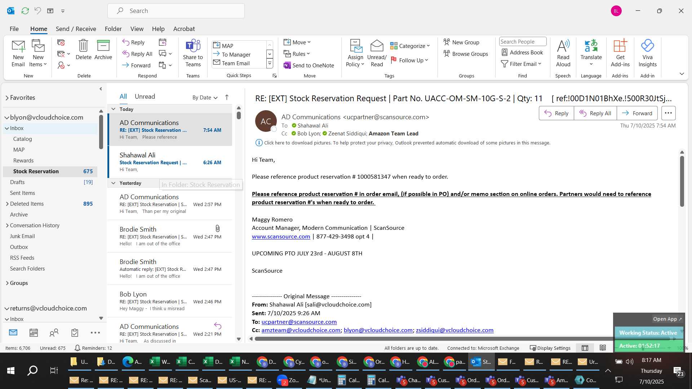
Task: Open the Move dropdown in the ribbon
Action: [297, 42]
